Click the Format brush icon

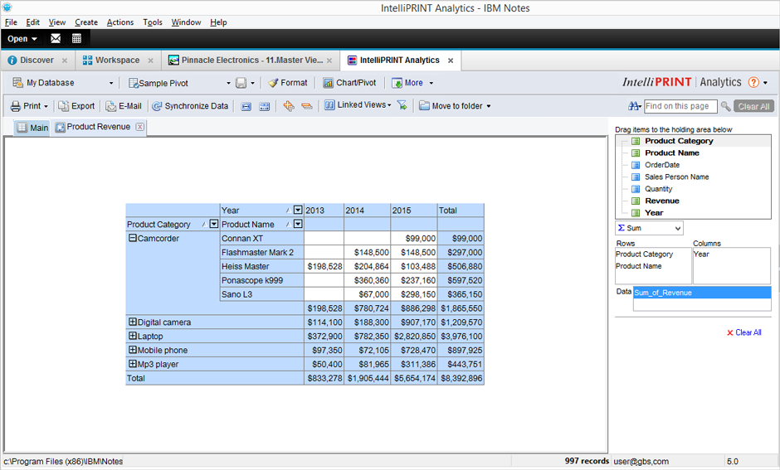tap(273, 83)
